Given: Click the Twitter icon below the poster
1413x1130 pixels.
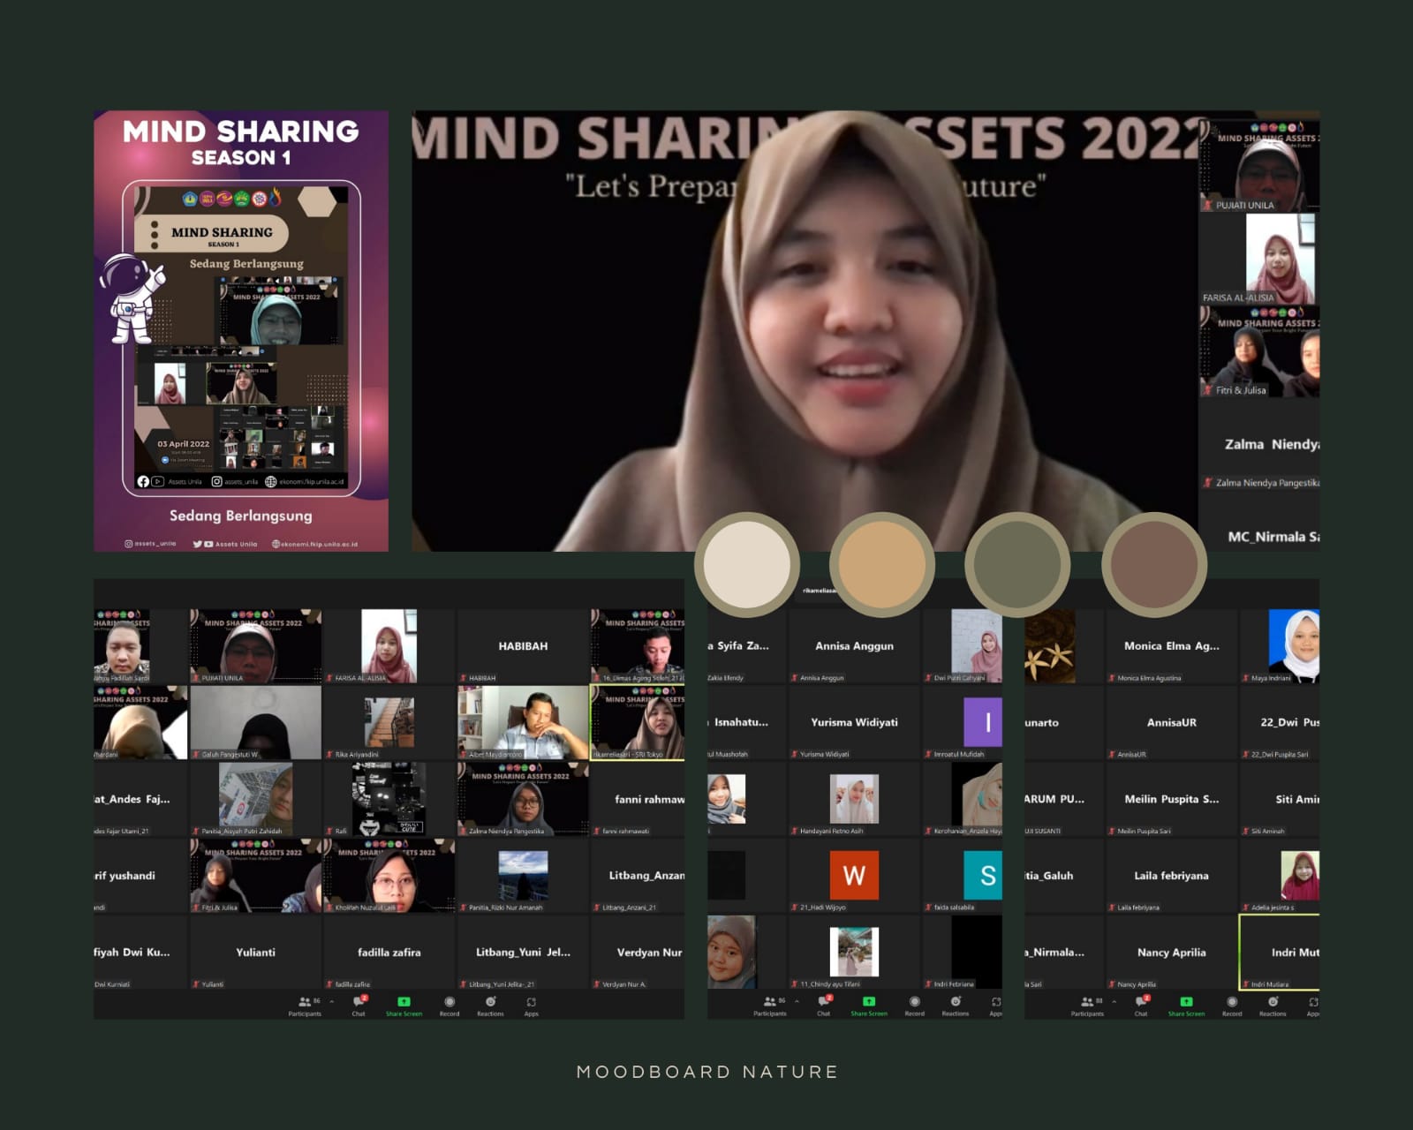Looking at the screenshot, I should point(198,544).
